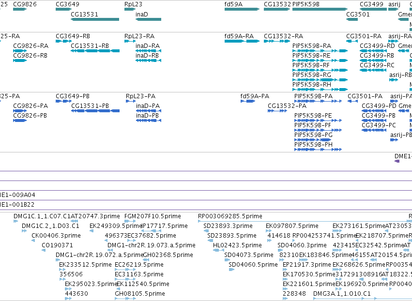Click the PIP5K59B-PA protein
The height and width of the screenshot is (301, 412).
click(318, 101)
